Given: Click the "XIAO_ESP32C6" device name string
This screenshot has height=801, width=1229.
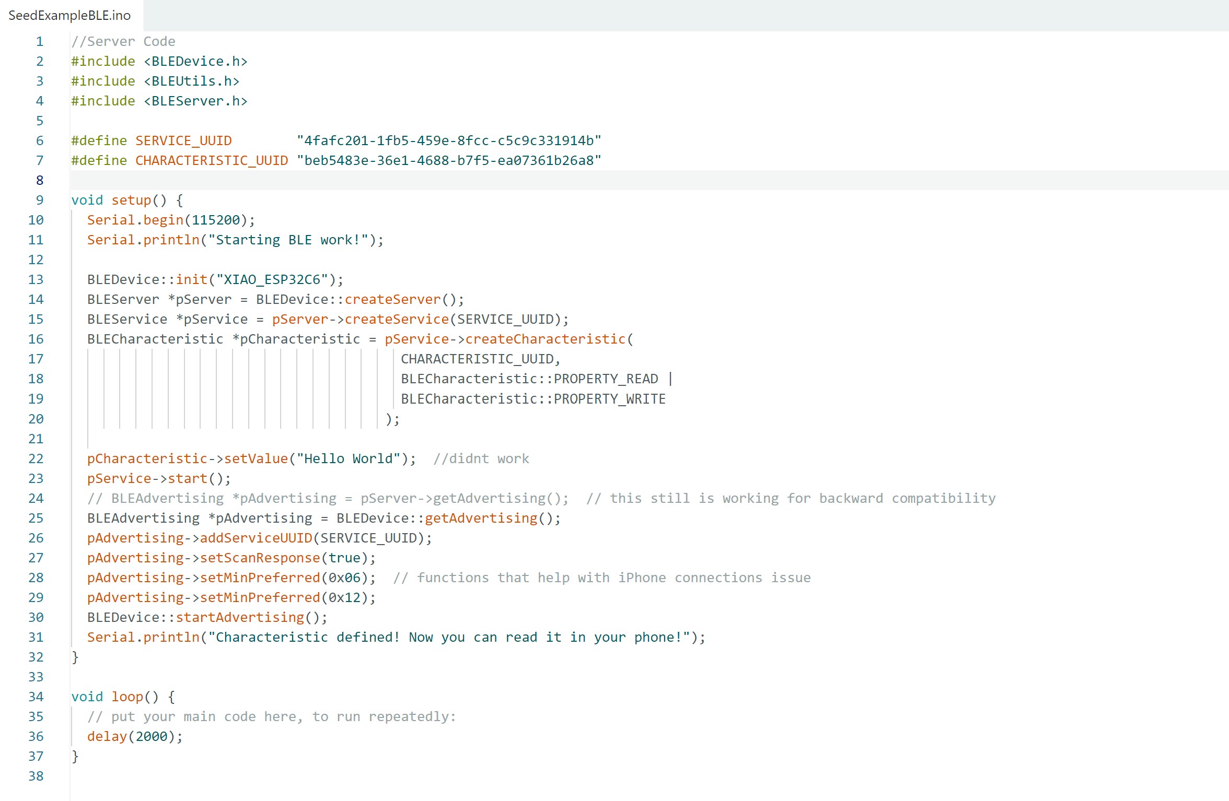Looking at the screenshot, I should click(272, 279).
